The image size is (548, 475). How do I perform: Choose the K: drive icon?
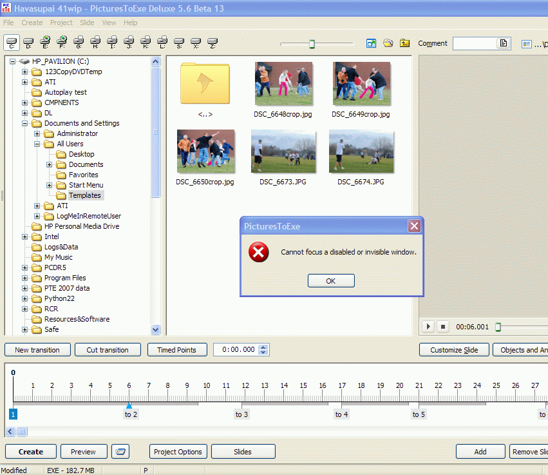(146, 43)
